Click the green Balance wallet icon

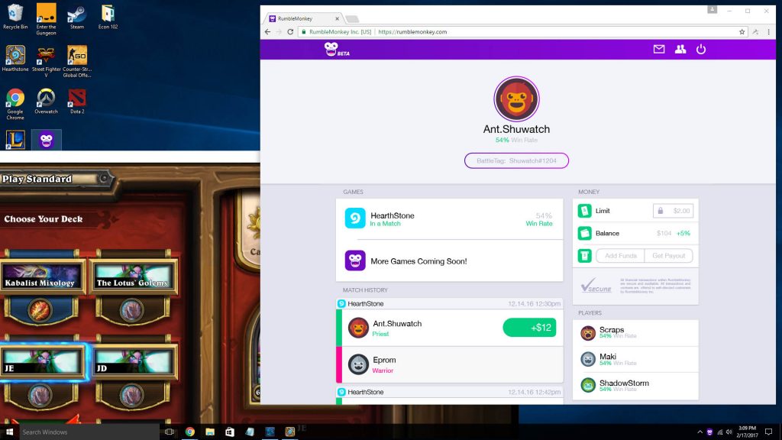point(584,233)
